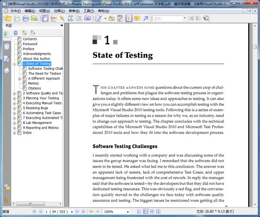Add a comment note bubble

click(x=137, y=18)
